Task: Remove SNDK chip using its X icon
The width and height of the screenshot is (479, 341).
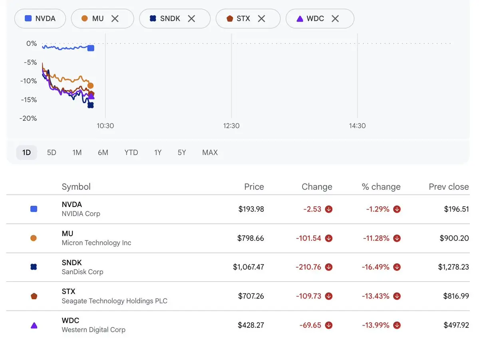Action: tap(191, 19)
